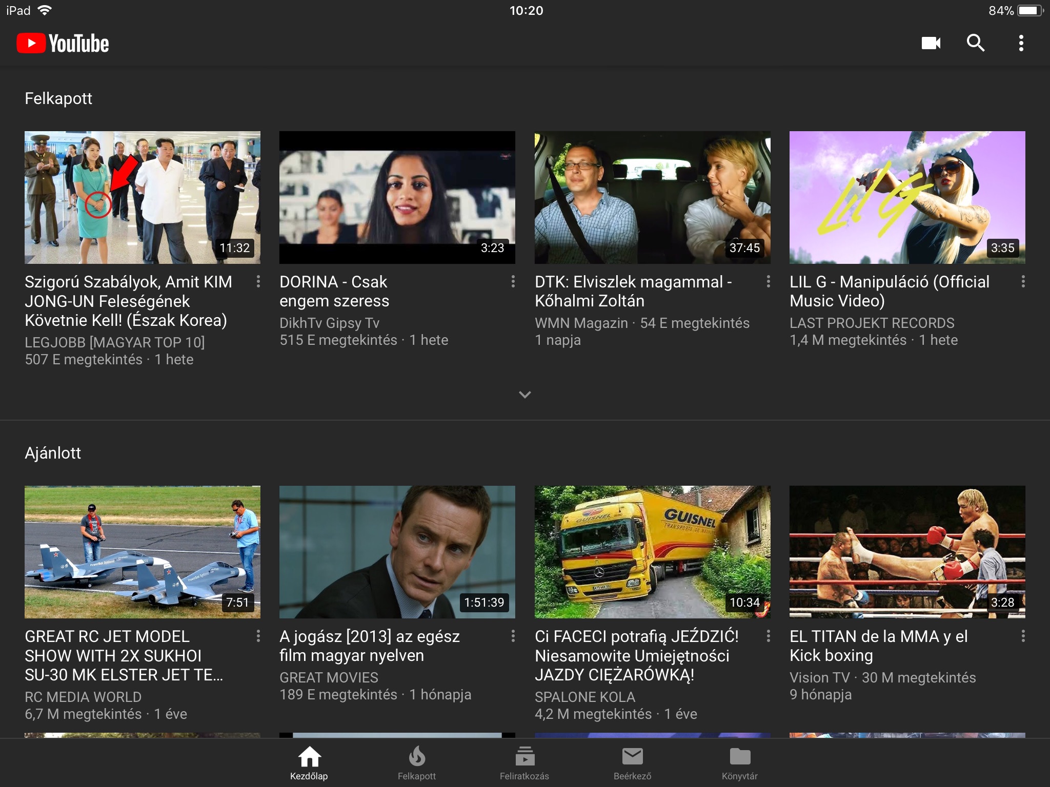Open the Könyvtár library tab

[740, 763]
